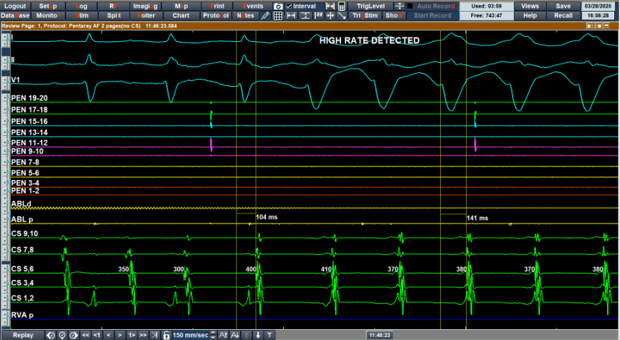Open the Logout menu button
620x340 pixels.
coord(15,7)
